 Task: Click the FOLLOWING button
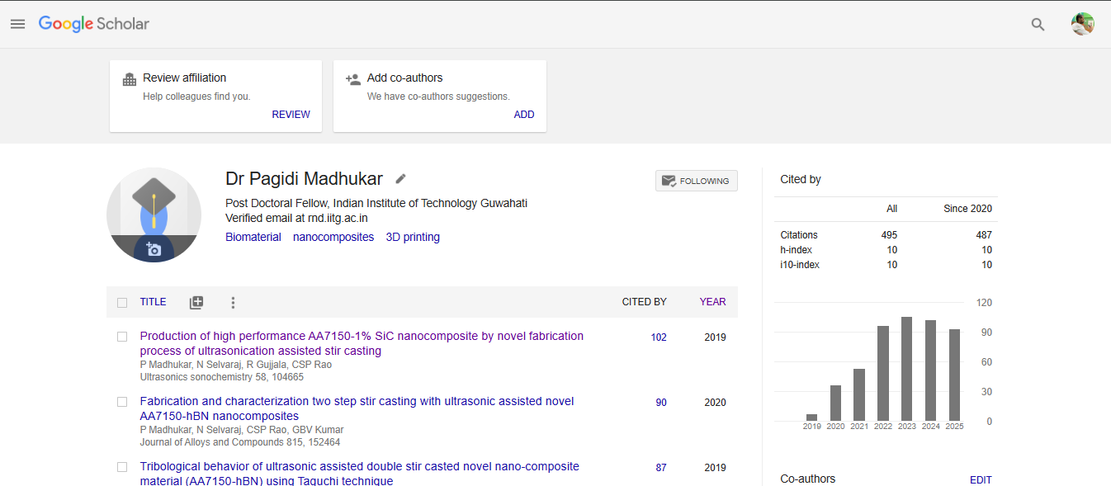point(696,181)
